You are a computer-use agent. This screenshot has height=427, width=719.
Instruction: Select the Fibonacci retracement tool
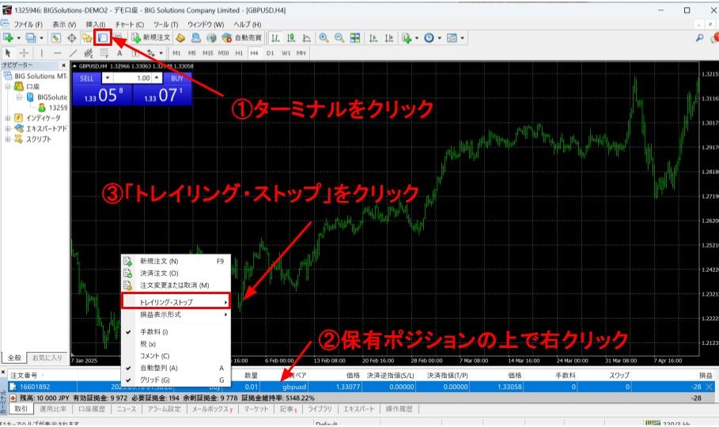(x=104, y=53)
